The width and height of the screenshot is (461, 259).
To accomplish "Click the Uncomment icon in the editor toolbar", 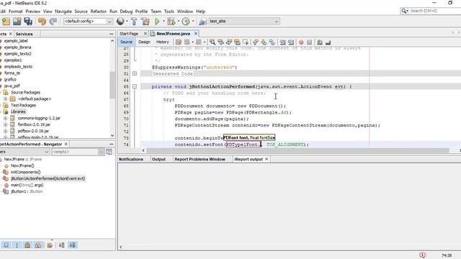I will 328,42.
